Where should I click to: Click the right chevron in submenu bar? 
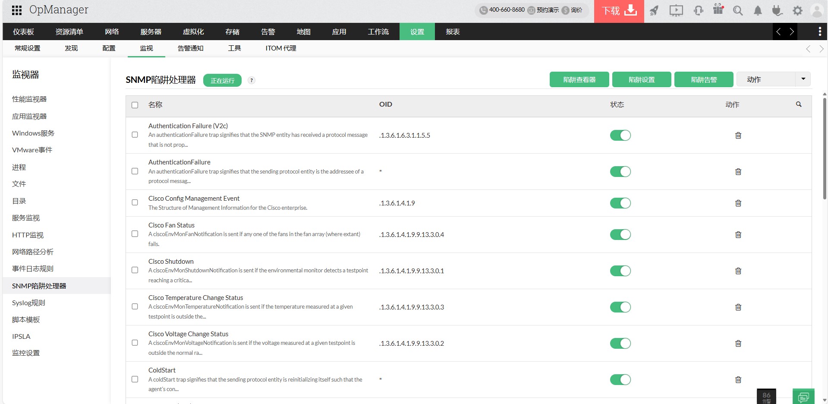[821, 49]
